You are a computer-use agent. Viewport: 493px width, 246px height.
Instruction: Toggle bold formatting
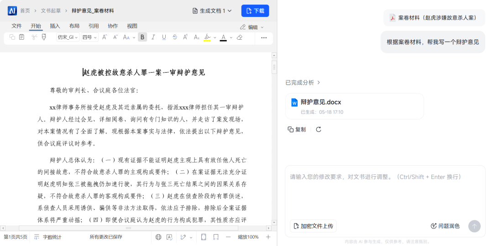click(142, 37)
